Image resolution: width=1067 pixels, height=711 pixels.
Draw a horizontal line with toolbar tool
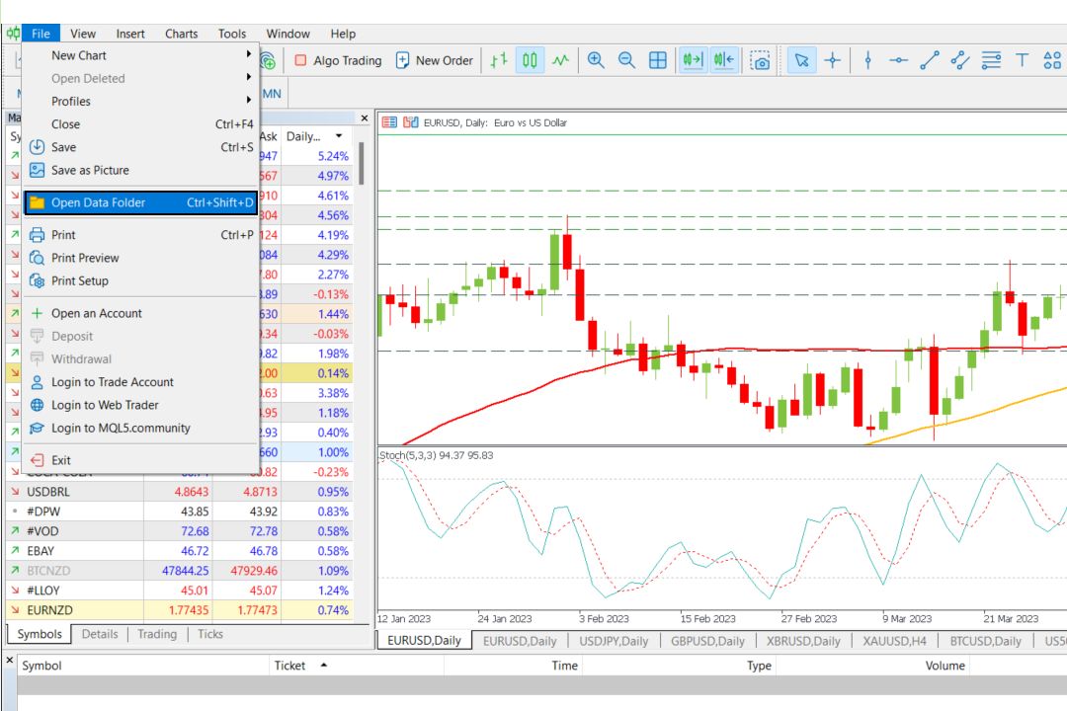click(x=898, y=60)
